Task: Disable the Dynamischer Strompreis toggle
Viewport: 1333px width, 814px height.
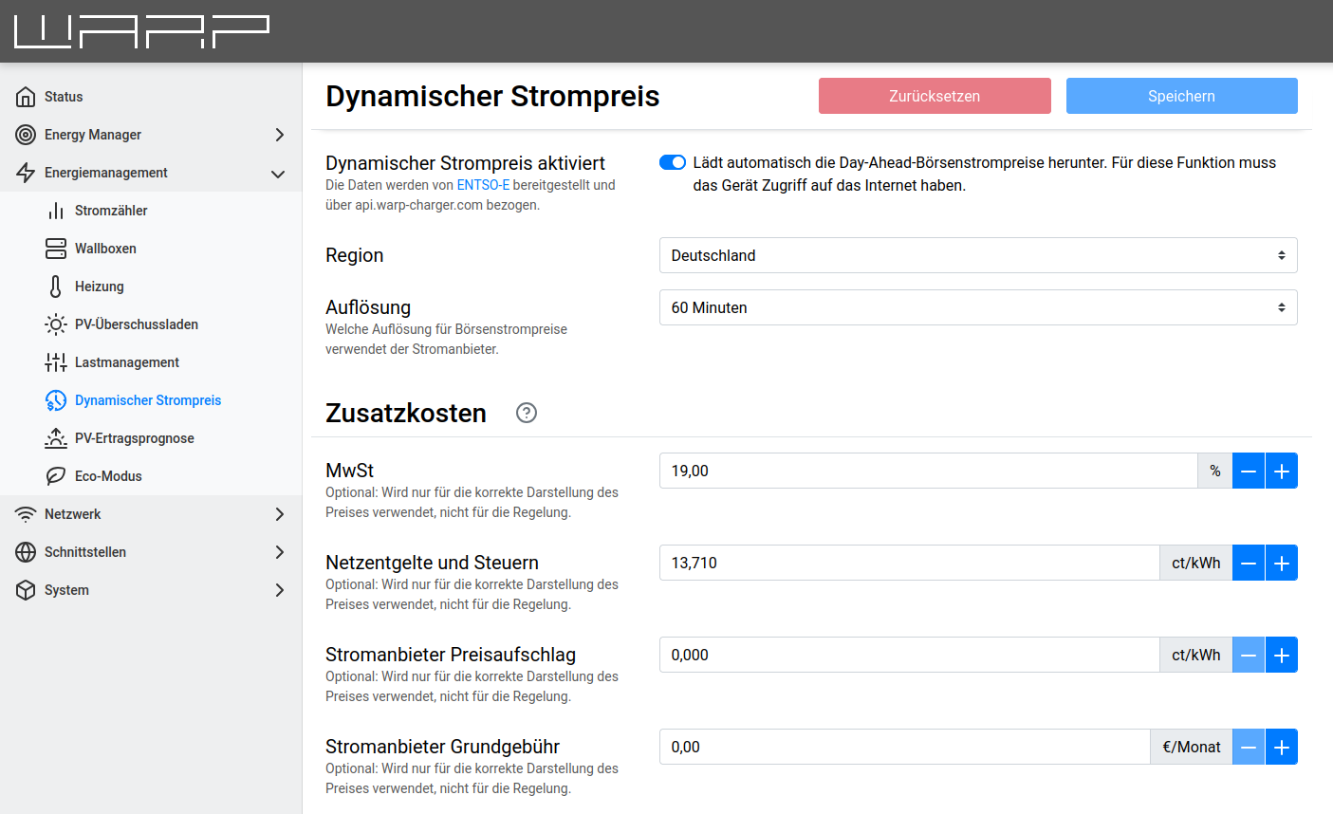Action: pyautogui.click(x=673, y=162)
